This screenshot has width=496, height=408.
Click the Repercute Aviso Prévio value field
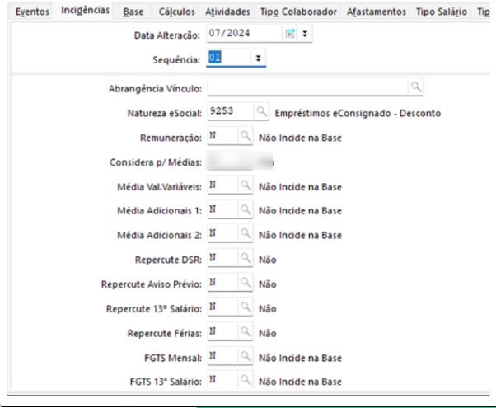click(222, 283)
